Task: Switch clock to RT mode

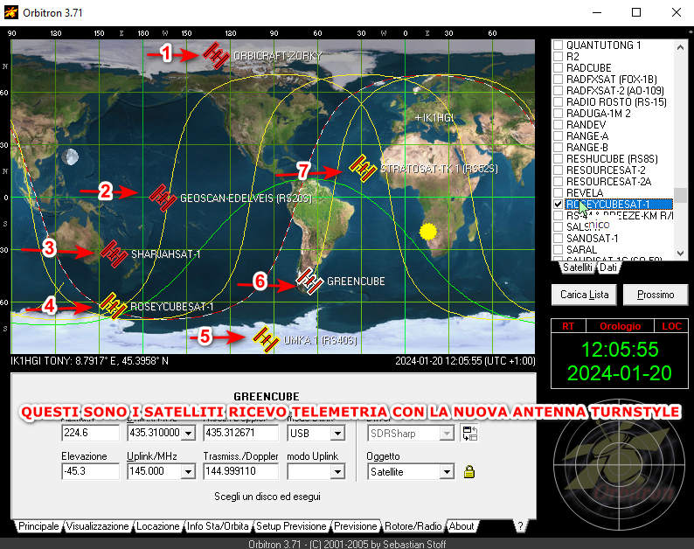Action: (568, 326)
